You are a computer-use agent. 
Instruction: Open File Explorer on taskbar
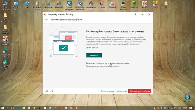pos(24,108)
